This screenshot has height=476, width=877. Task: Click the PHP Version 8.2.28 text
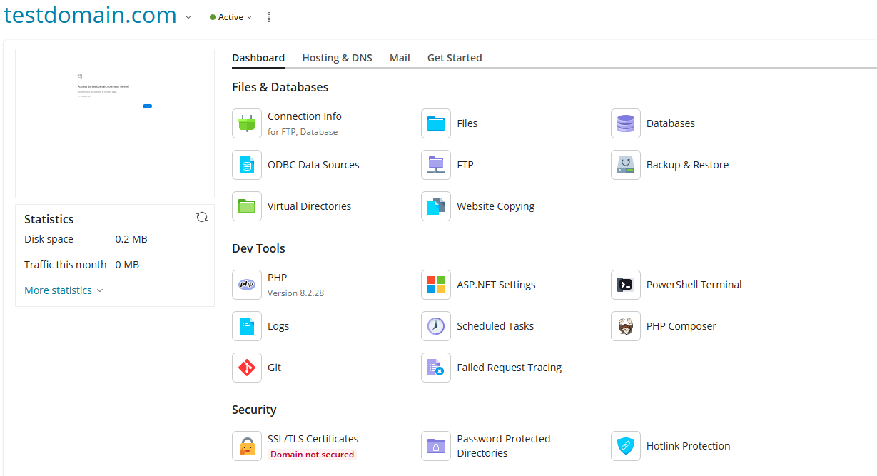coord(296,293)
